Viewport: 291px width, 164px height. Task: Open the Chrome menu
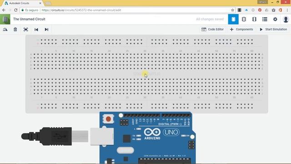[x=287, y=10]
